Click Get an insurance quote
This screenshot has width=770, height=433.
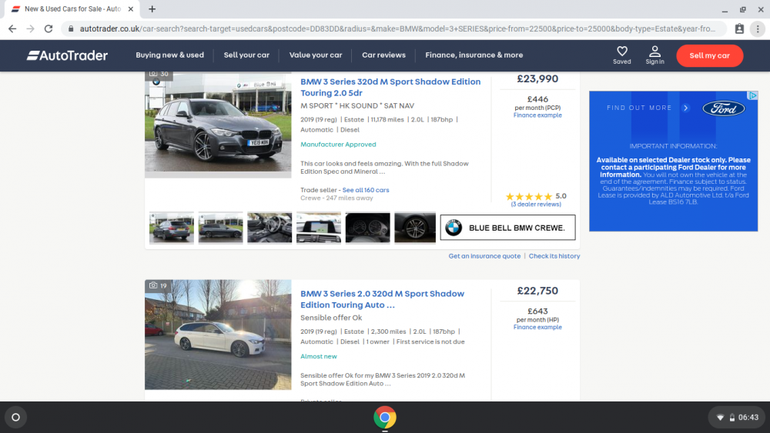[484, 256]
